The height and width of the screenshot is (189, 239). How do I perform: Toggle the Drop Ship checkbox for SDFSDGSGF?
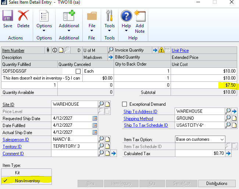[78, 71]
